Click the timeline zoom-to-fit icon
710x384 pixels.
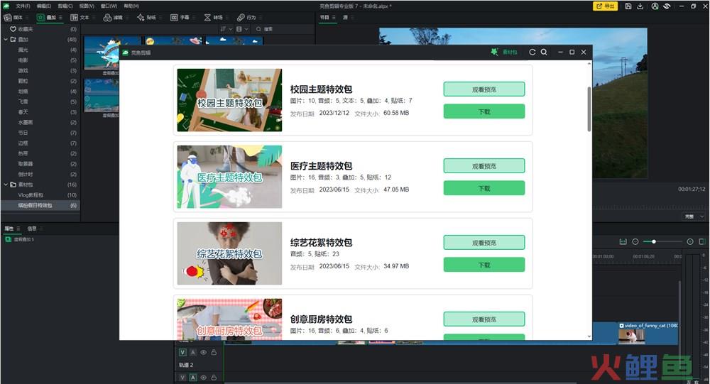(x=623, y=242)
